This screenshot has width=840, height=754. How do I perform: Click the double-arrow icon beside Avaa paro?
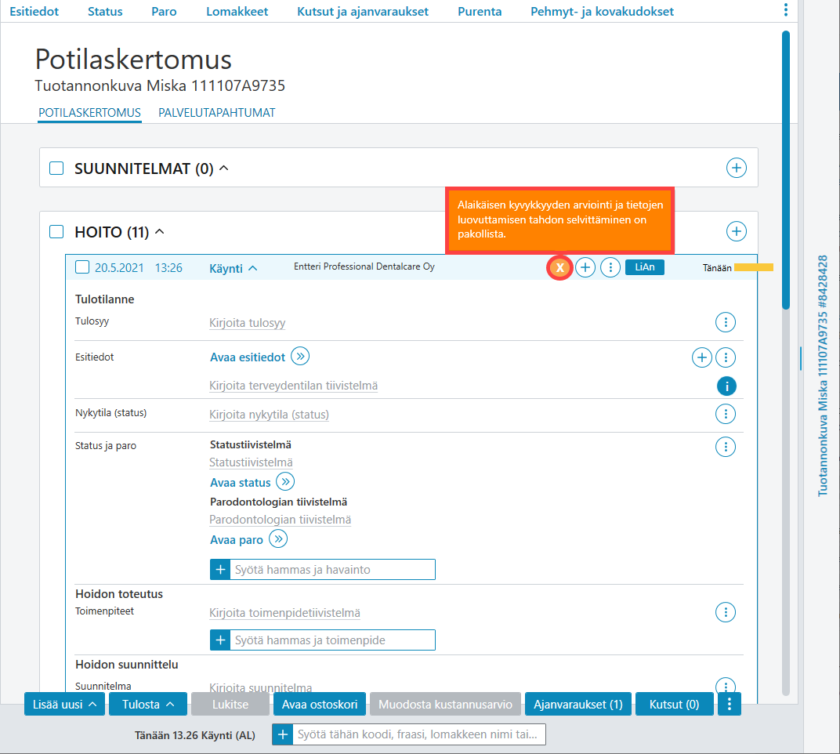[278, 538]
